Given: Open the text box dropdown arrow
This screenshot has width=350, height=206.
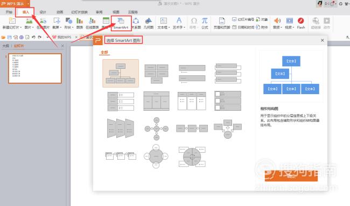Looking at the screenshot, I should pos(169,27).
